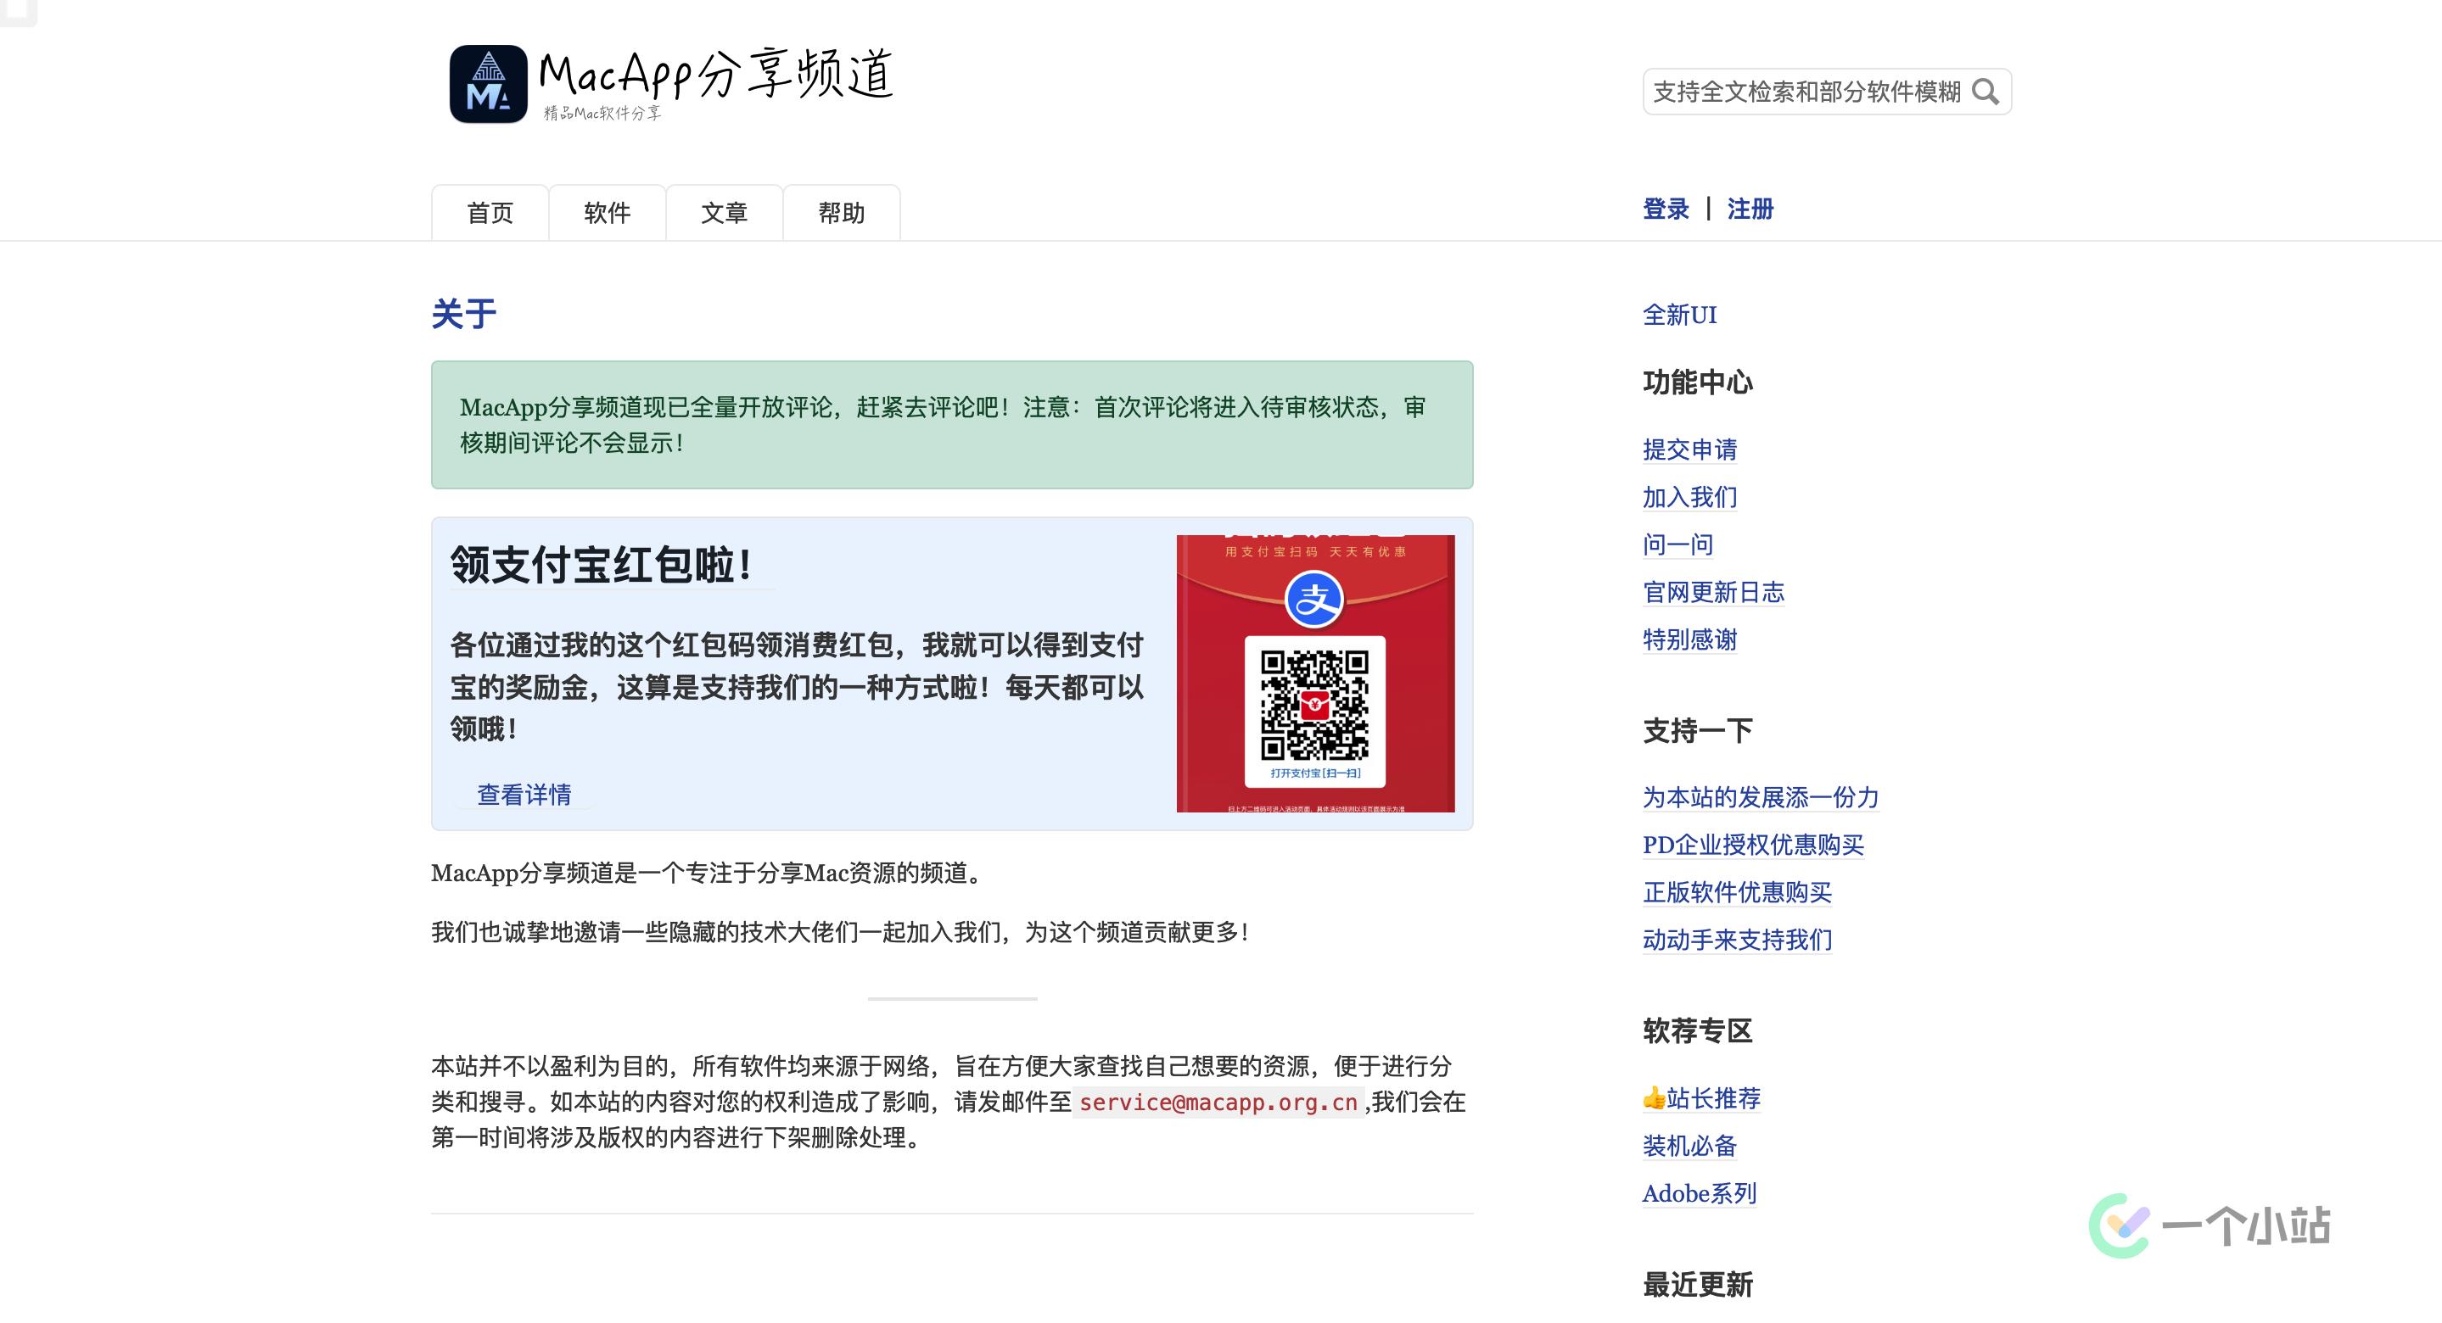Switch to the 软件 tab
The height and width of the screenshot is (1323, 2442).
tap(607, 212)
